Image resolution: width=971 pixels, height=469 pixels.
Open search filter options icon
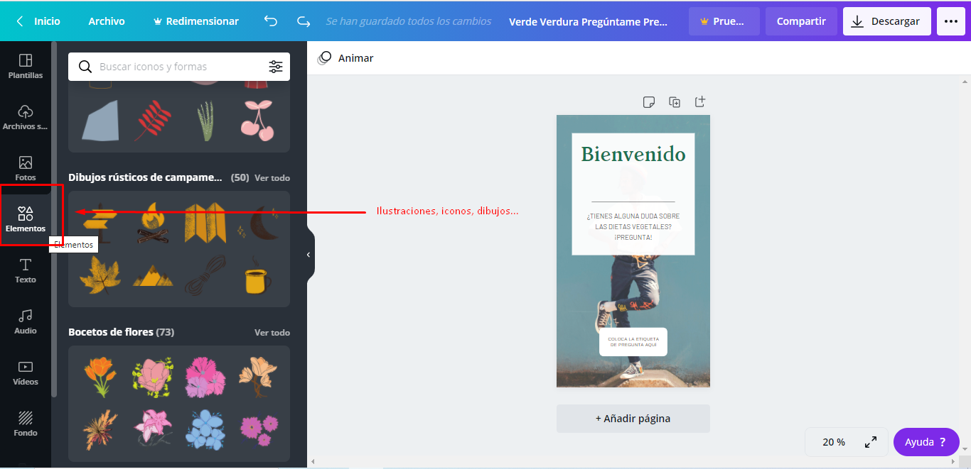pyautogui.click(x=276, y=67)
